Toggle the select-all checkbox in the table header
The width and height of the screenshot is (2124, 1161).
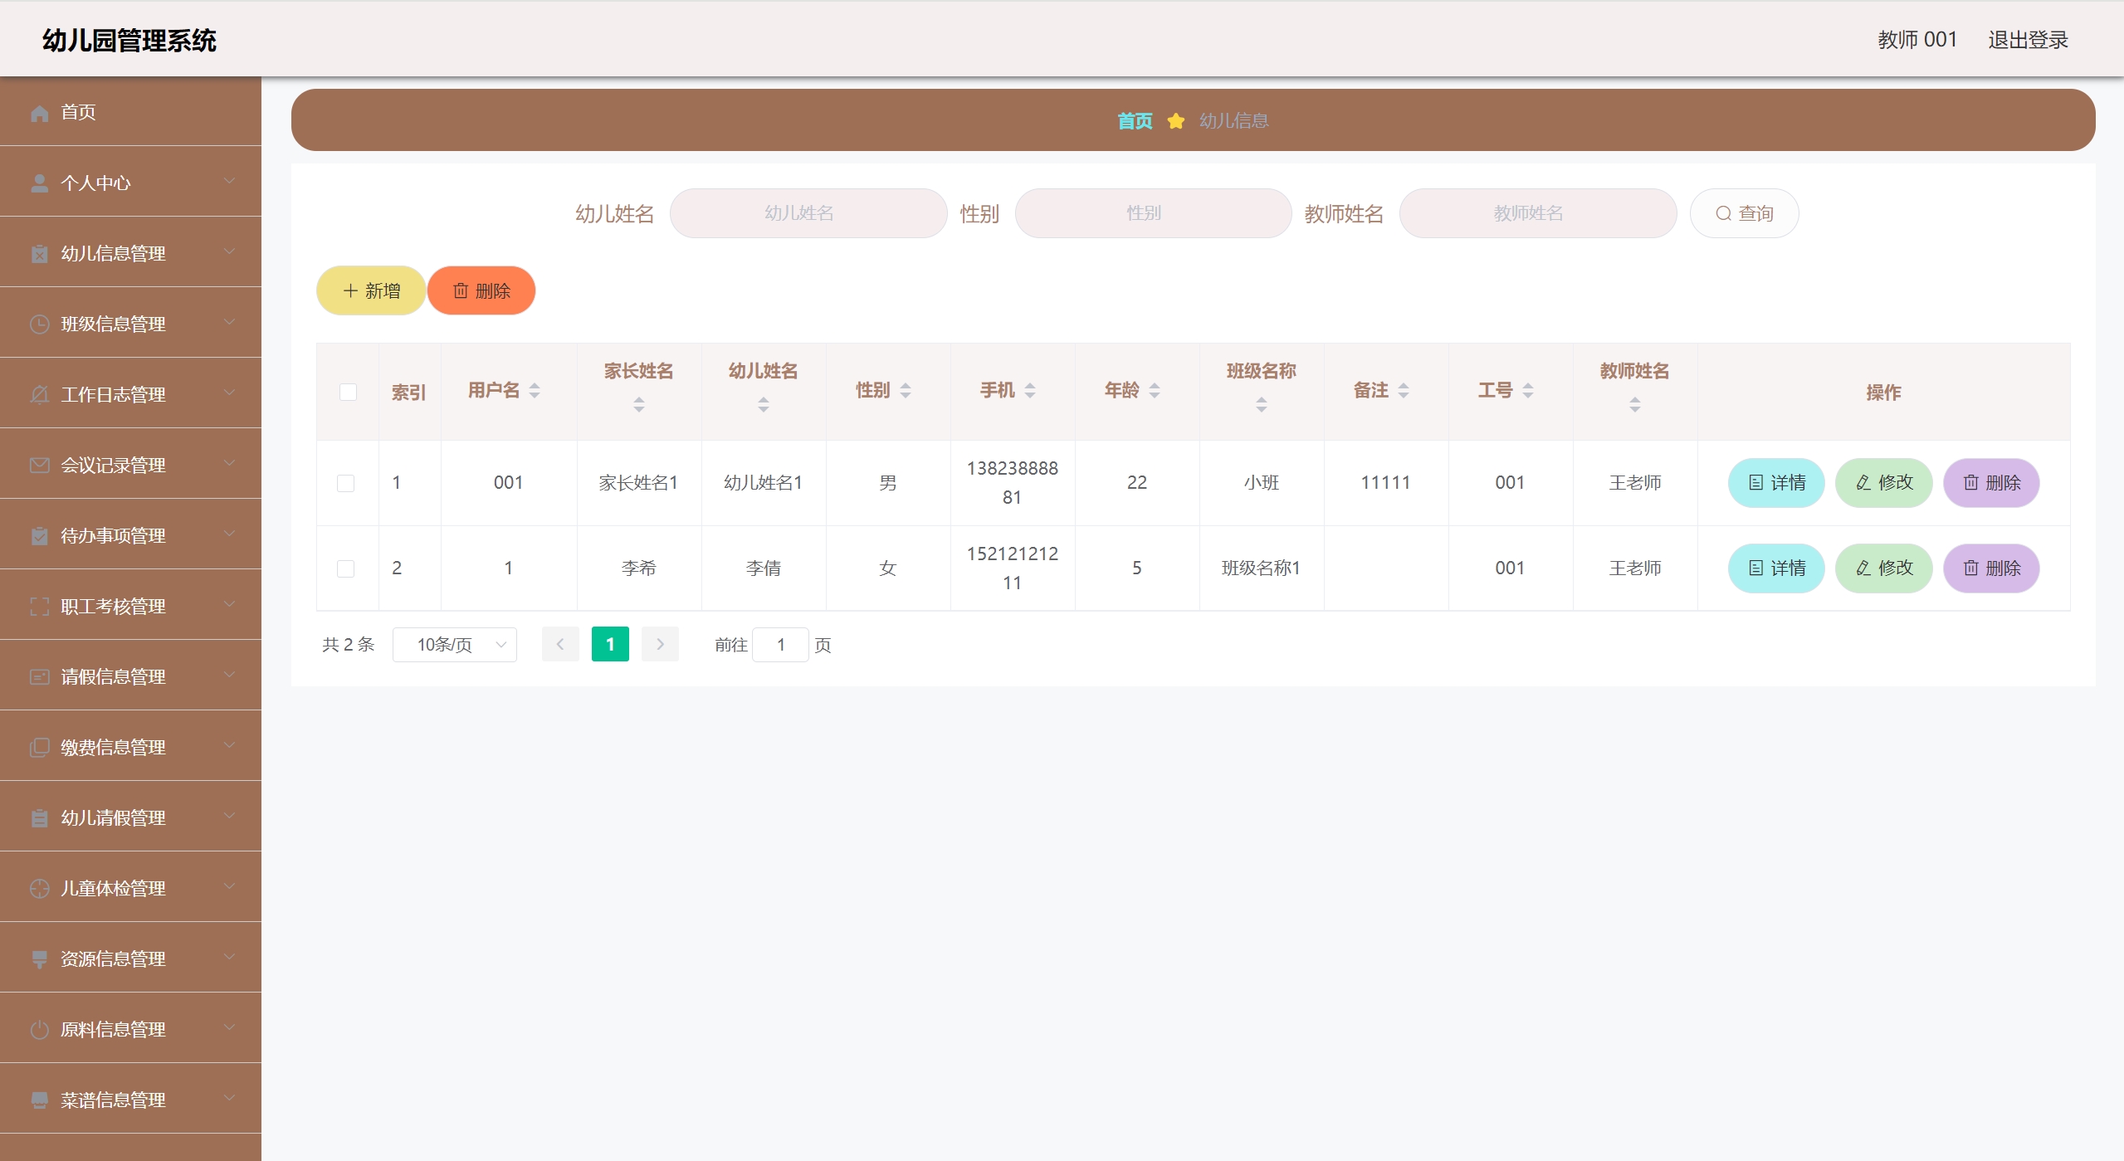coord(348,393)
